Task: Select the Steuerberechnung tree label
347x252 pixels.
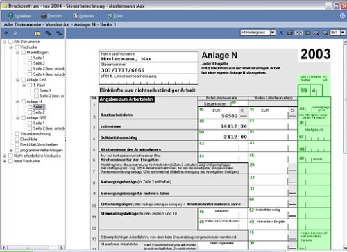Action: (35, 134)
